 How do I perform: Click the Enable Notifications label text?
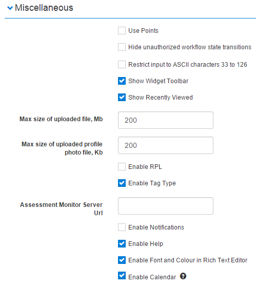tap(156, 227)
